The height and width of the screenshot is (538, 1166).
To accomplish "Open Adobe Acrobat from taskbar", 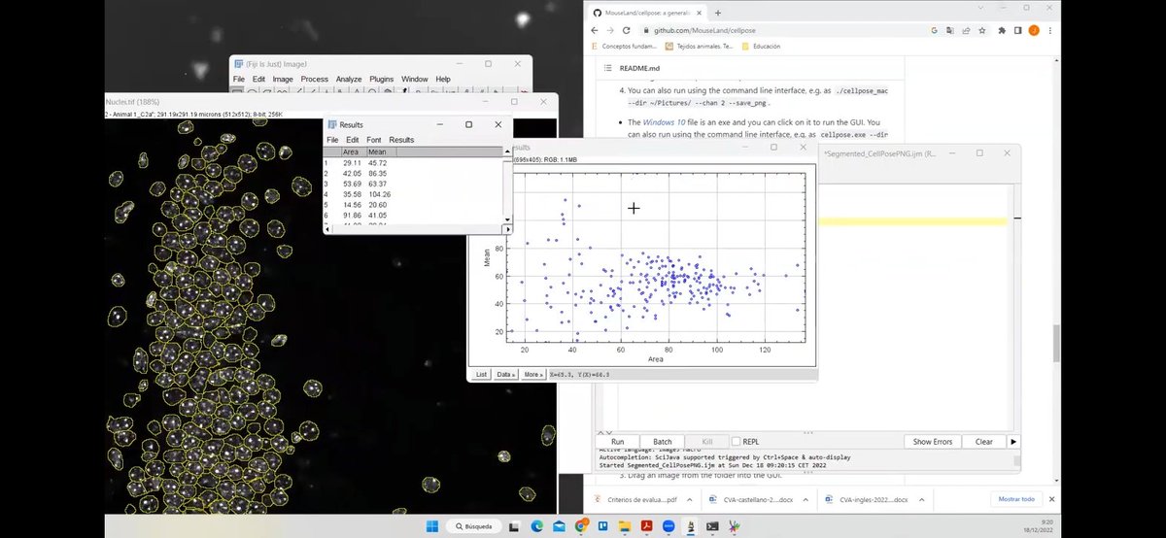I will tap(646, 526).
